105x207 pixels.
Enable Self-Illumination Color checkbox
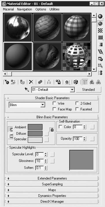click(x=61, y=127)
